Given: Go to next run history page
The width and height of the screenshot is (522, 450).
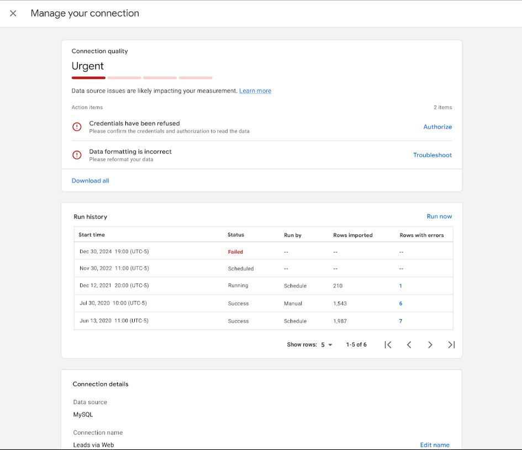Looking at the screenshot, I should tap(430, 344).
